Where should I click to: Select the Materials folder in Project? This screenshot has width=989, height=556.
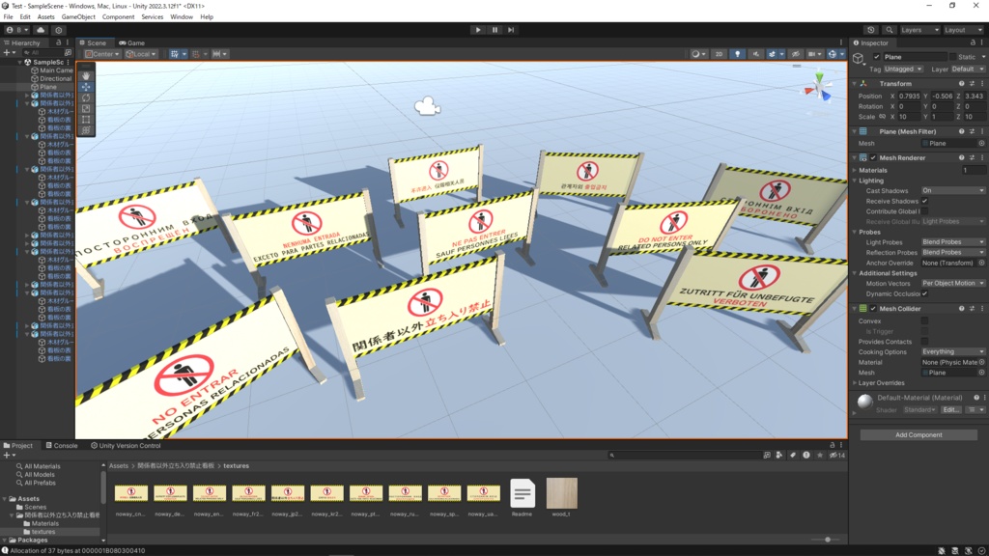coord(44,523)
